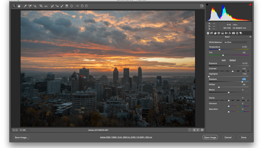Select the Zoom tool
Image resolution: width=263 pixels, height=148 pixels.
(14, 6)
